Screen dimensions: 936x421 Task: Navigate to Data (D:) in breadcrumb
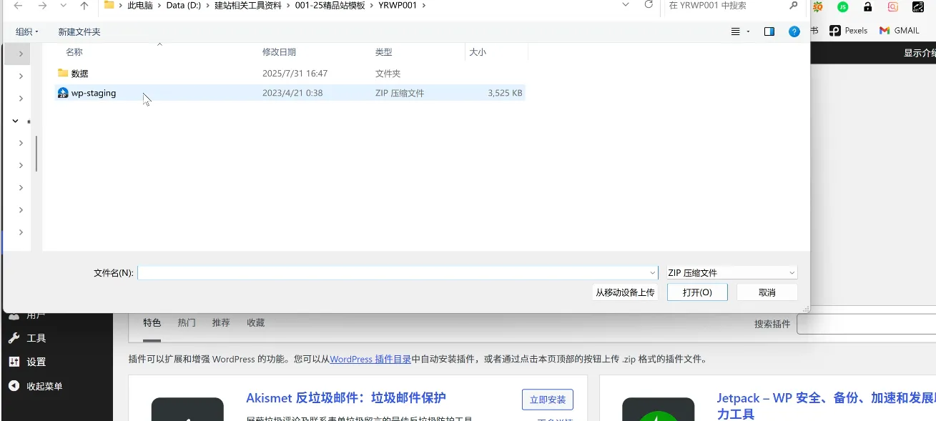tap(184, 6)
